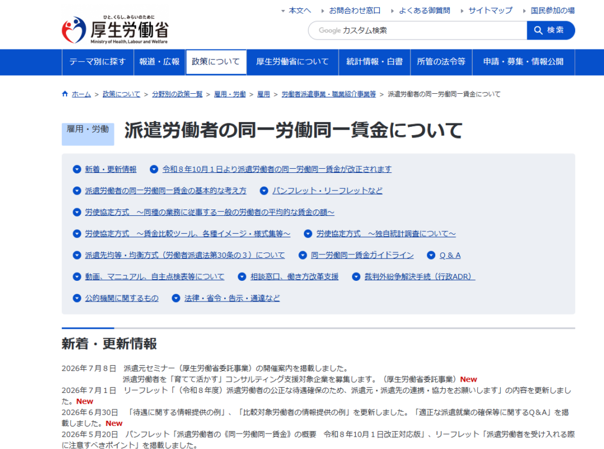Image resolution: width=604 pixels, height=449 pixels.
Task: Click arrow icon beside 新着・更新情報 link
Action: [77, 169]
